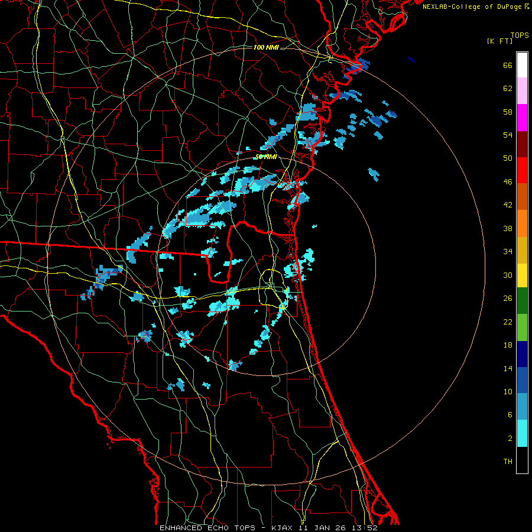532x532 pixels.
Task: Click the white swatch in the tops legend
Action: 522,65
